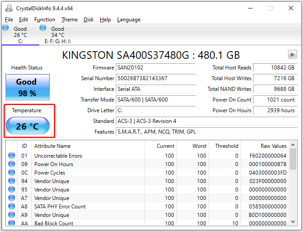Viewport: 303px width, 232px height.
Task: Switch to the E: F: G: H: I: drive tab
Action: coord(57,35)
